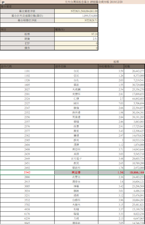This screenshot has width=145, height=225.
Task: Select the 瑞儀 name cell
Action: 76,214
